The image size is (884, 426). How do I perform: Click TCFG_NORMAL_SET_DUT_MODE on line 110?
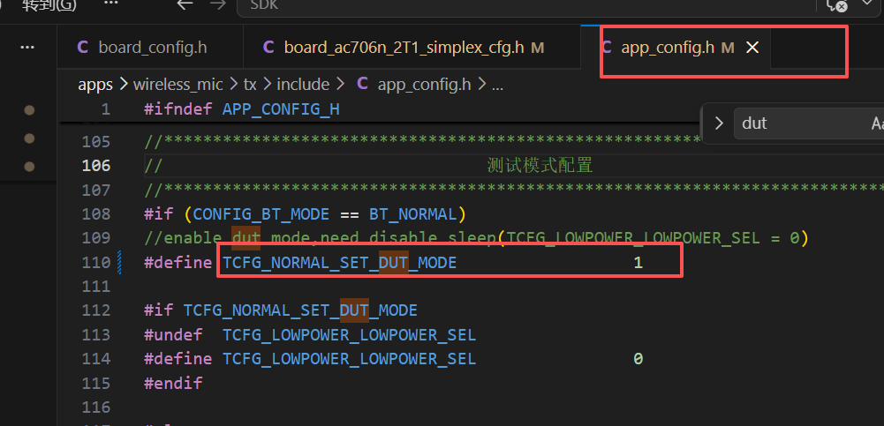(339, 263)
